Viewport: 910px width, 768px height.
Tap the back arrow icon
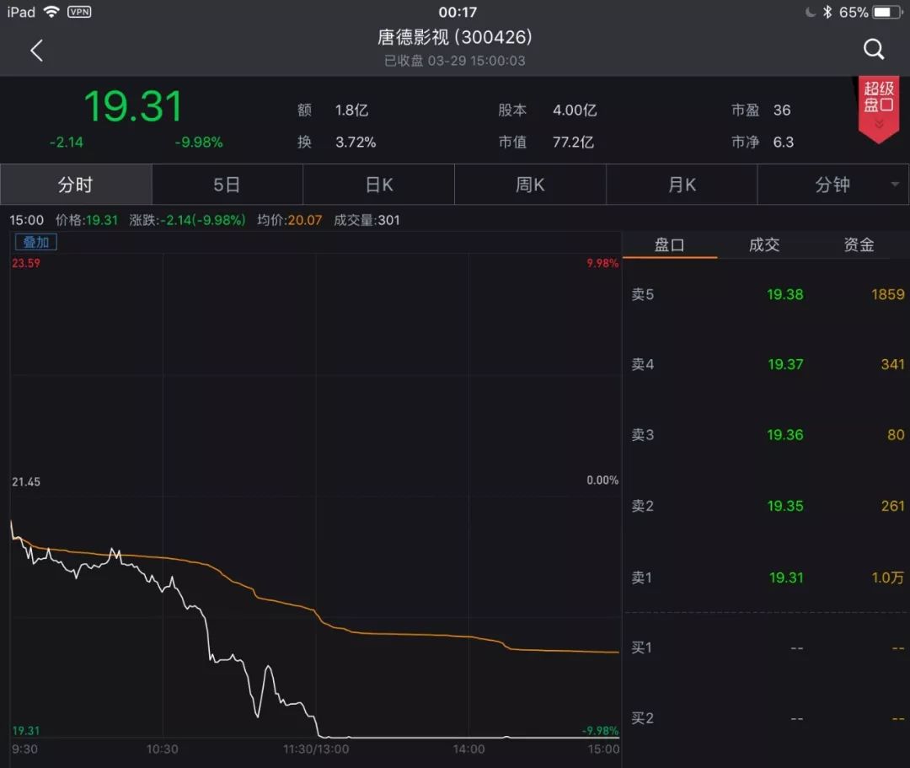(36, 51)
